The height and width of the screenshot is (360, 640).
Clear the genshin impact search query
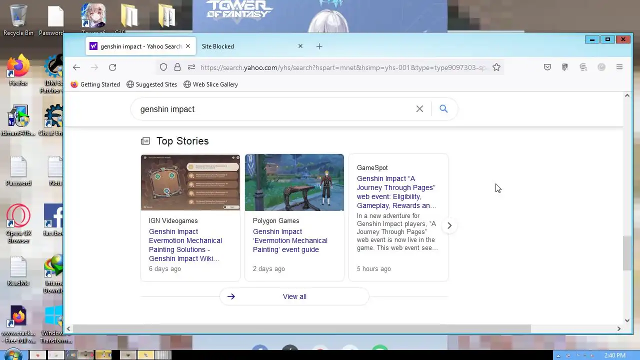419,109
